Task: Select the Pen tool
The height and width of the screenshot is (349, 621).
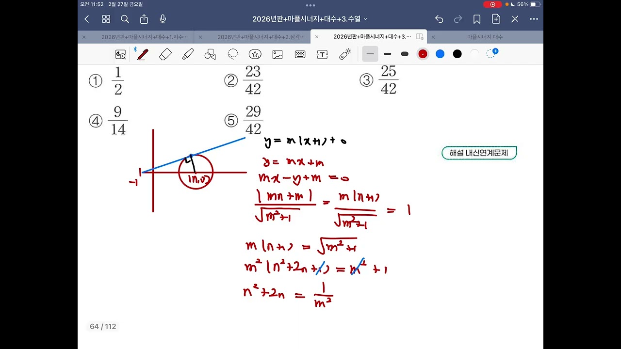Action: pos(142,54)
